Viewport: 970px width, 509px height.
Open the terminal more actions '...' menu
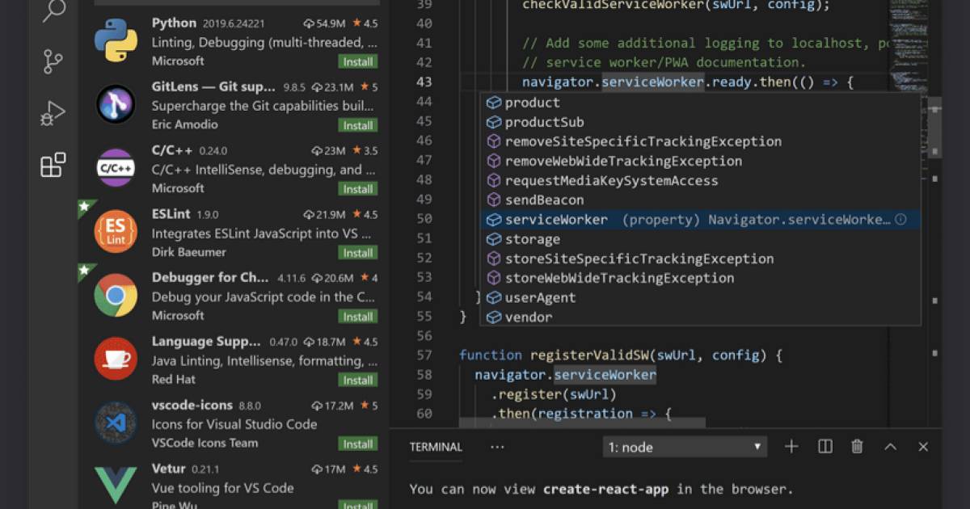tap(497, 446)
